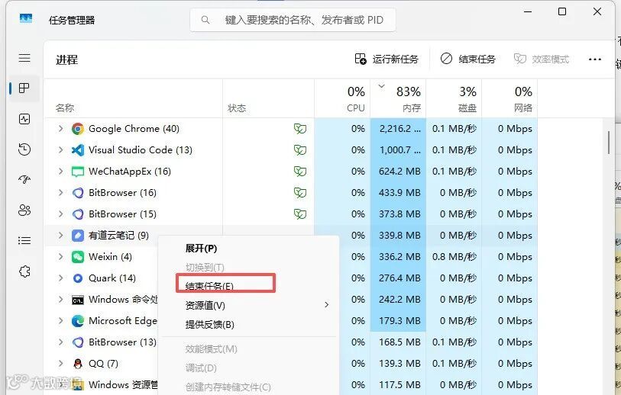Screen dimensions: 621x395
Task: Click the 624.2 MB memory cell
Action: [x=399, y=172]
